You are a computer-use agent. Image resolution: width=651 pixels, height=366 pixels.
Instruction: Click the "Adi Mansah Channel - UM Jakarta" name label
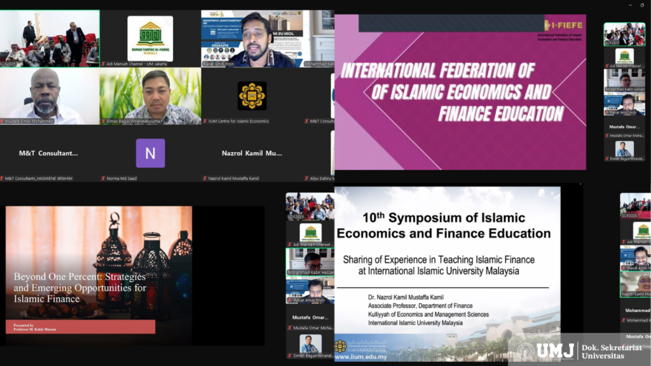click(x=137, y=64)
